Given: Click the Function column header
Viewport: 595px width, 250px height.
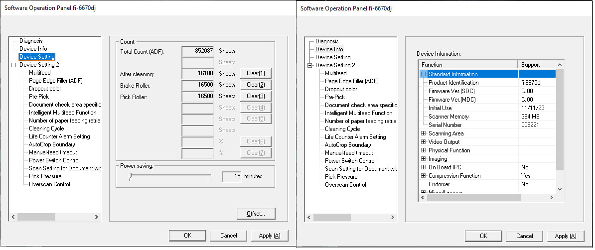Looking at the screenshot, I should (468, 64).
